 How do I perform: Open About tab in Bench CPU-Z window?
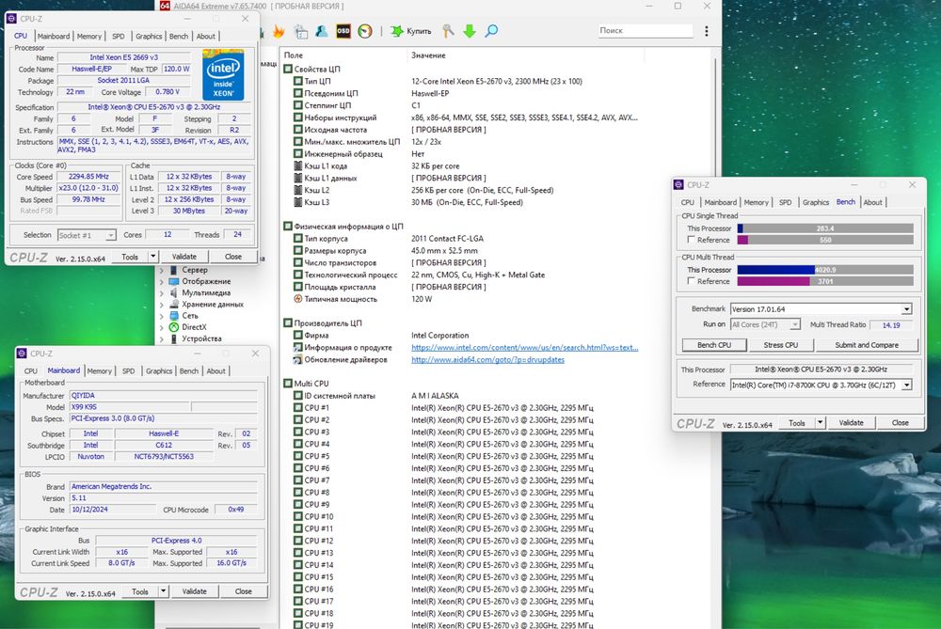[x=872, y=203]
